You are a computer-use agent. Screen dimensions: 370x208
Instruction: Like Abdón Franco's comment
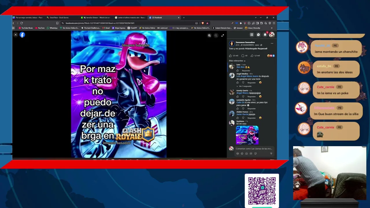point(238,118)
